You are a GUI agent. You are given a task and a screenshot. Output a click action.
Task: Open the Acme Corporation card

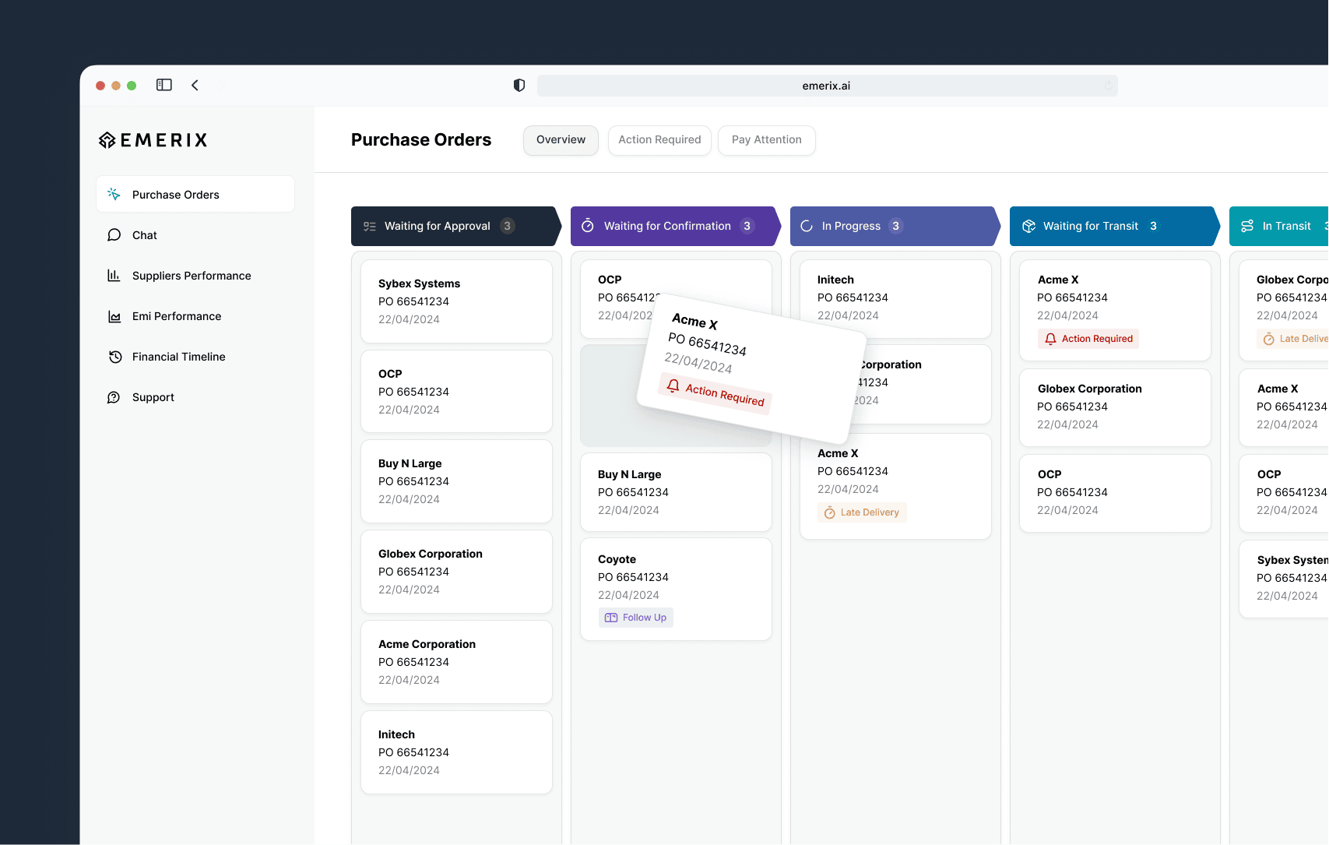456,662
